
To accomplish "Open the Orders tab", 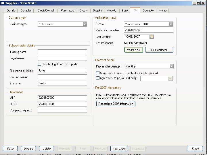I will pyautogui.click(x=83, y=10).
